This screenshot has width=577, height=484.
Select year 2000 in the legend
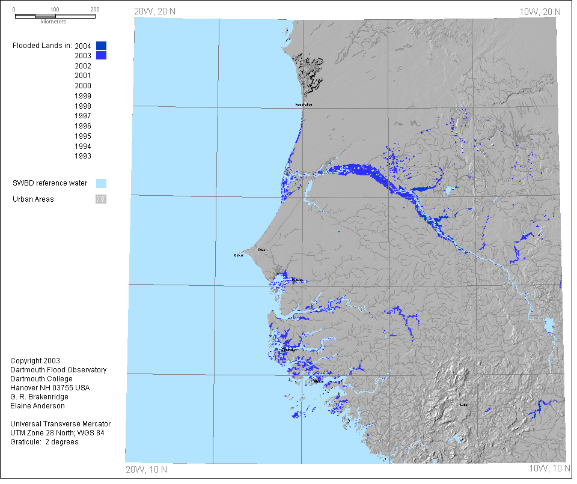(x=83, y=86)
